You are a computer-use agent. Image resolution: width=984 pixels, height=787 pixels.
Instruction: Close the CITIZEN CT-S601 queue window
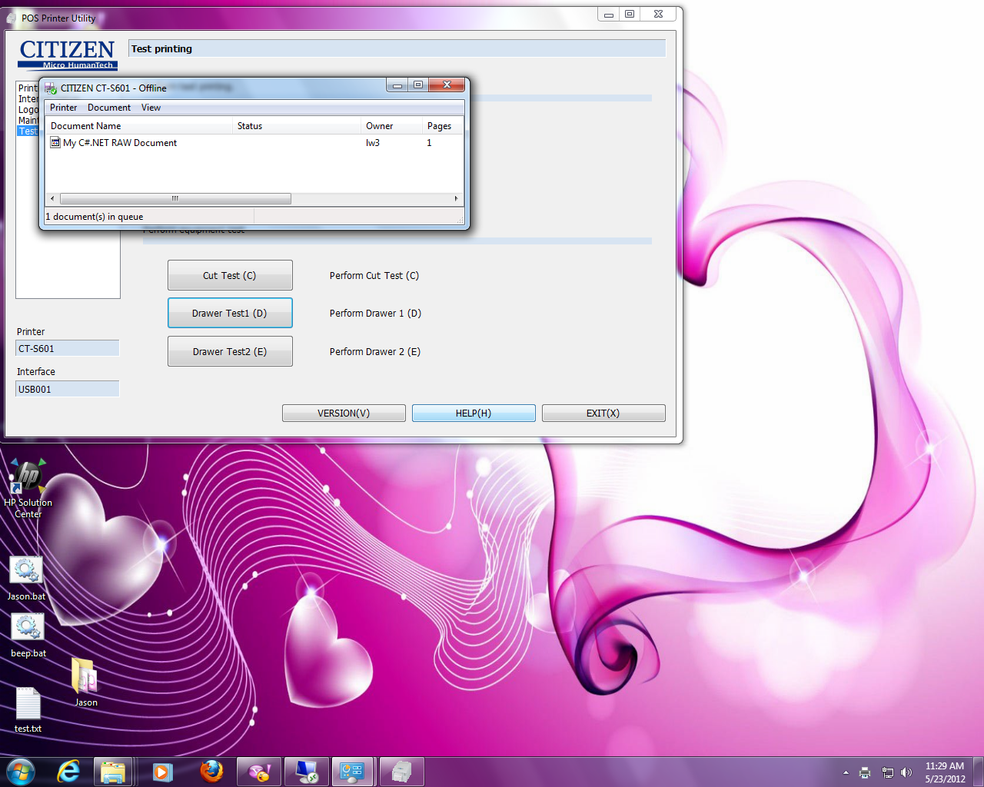pyautogui.click(x=447, y=85)
